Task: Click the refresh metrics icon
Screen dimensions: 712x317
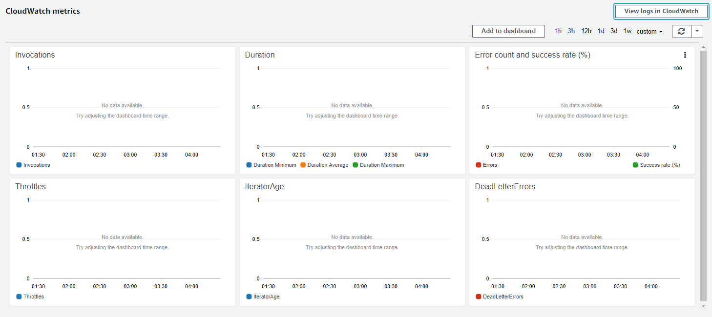Action: click(681, 31)
